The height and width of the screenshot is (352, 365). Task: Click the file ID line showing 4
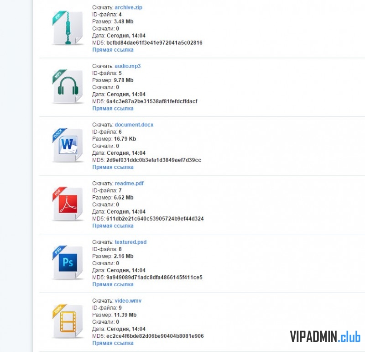tap(107, 15)
